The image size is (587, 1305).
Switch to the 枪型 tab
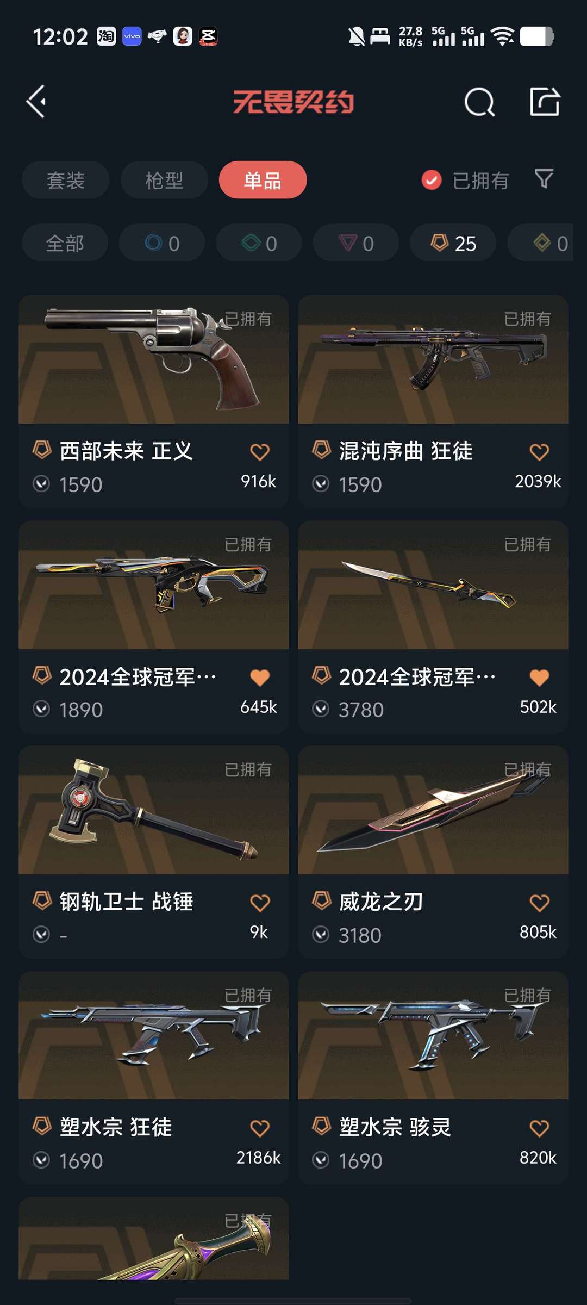coord(164,180)
